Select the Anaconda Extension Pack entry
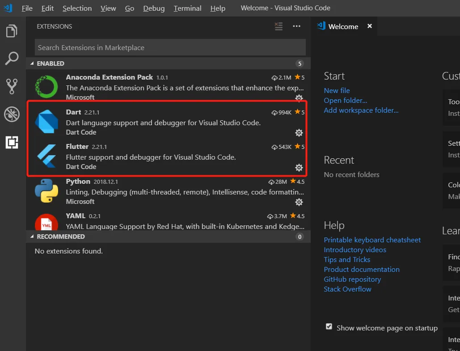This screenshot has width=460, height=351. tap(168, 87)
